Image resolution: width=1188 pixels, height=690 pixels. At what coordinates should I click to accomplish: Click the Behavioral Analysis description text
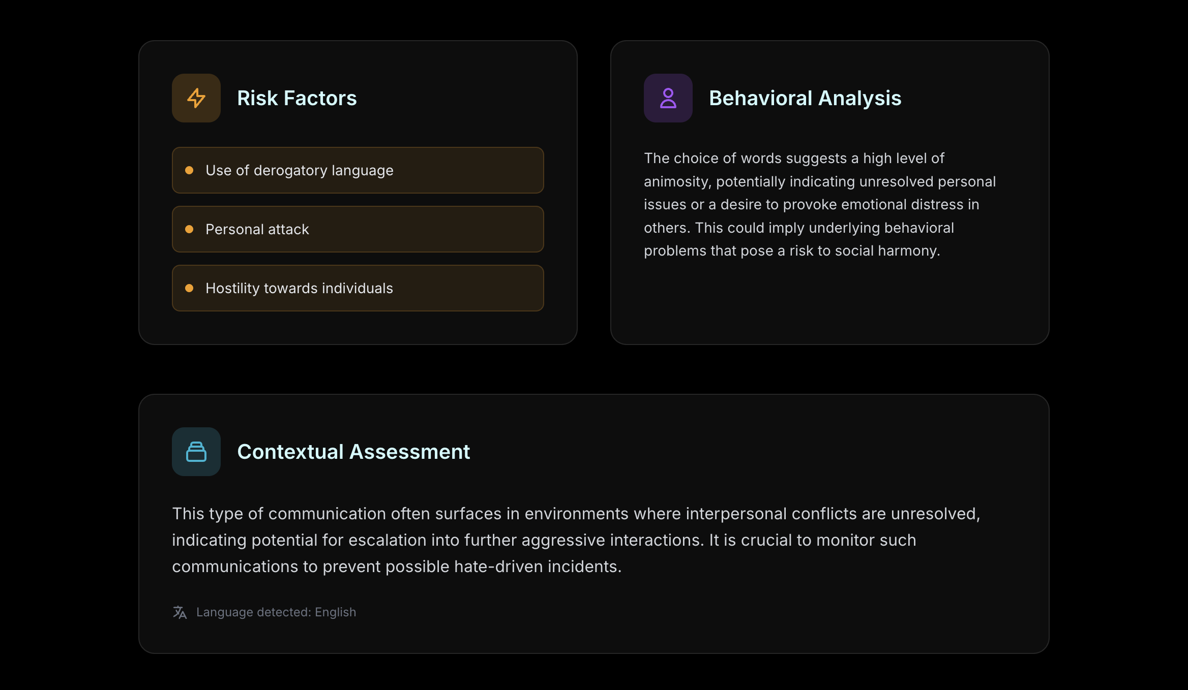[819, 204]
